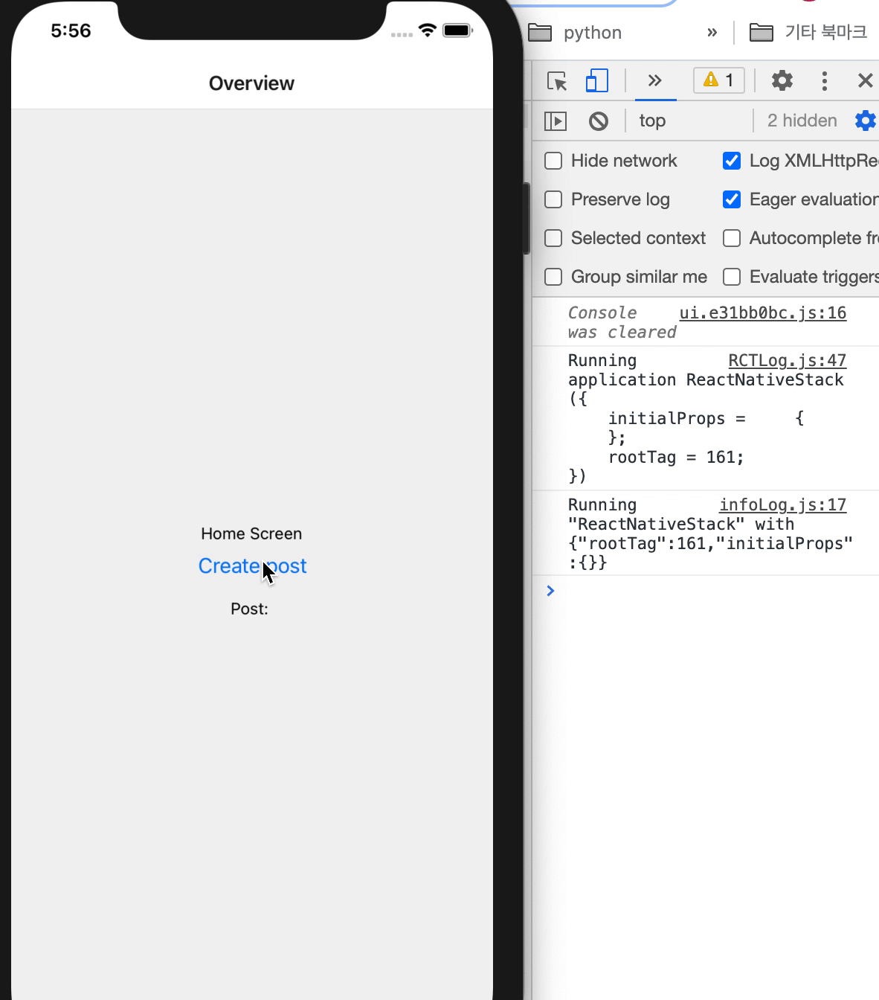Click the Home Screen text
Screen dimensions: 879x1000
click(251, 533)
